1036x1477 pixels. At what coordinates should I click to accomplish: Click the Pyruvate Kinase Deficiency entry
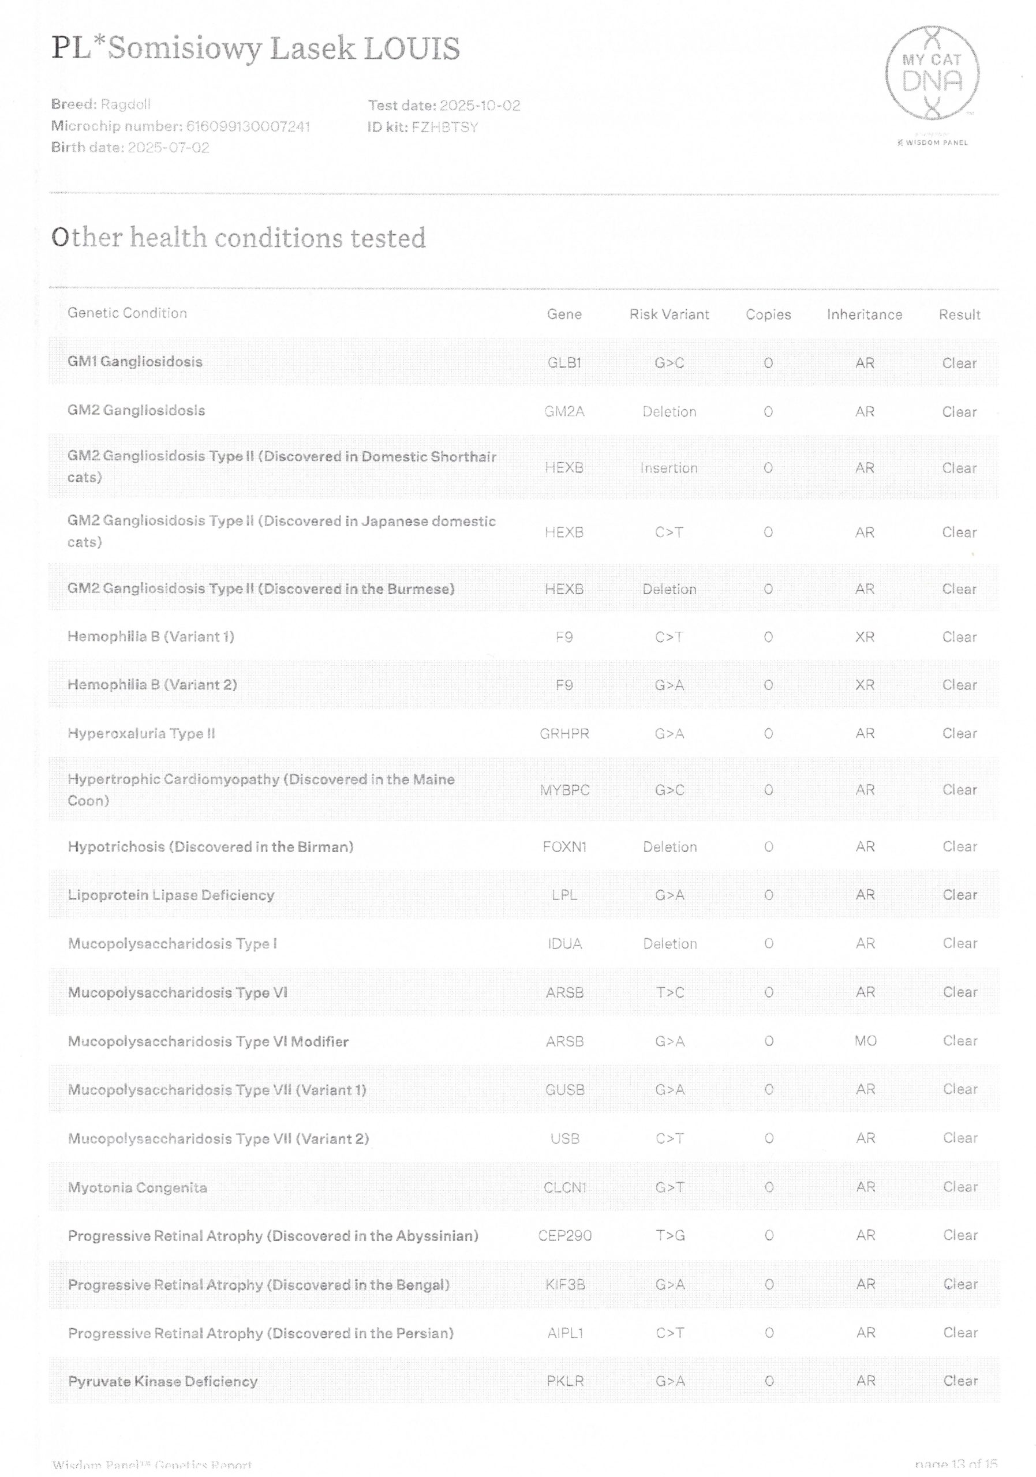163,1381
